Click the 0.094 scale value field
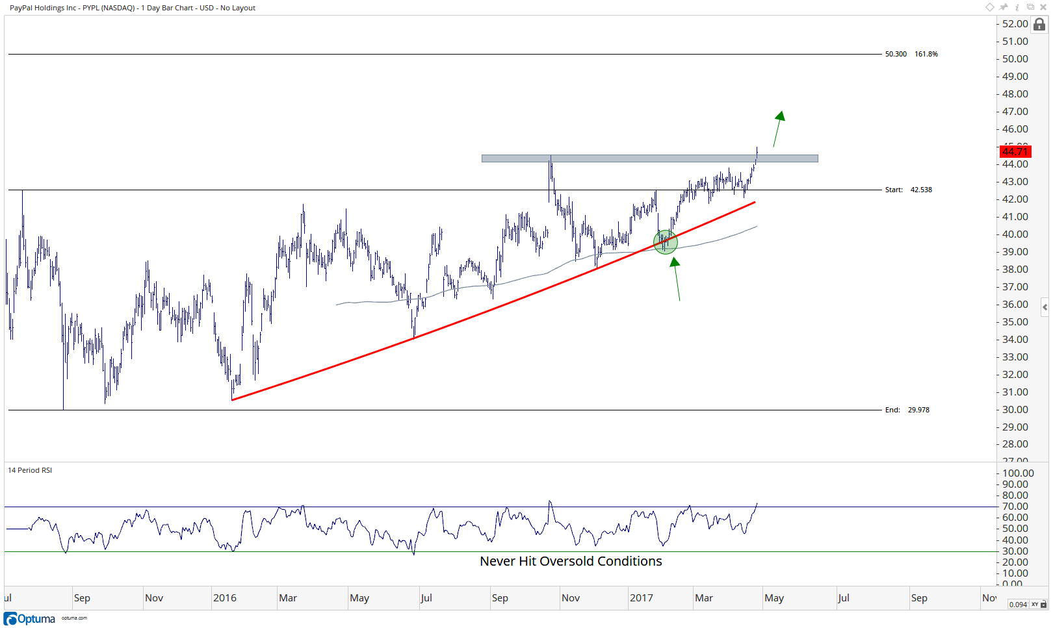Image resolution: width=1053 pixels, height=628 pixels. point(1018,605)
